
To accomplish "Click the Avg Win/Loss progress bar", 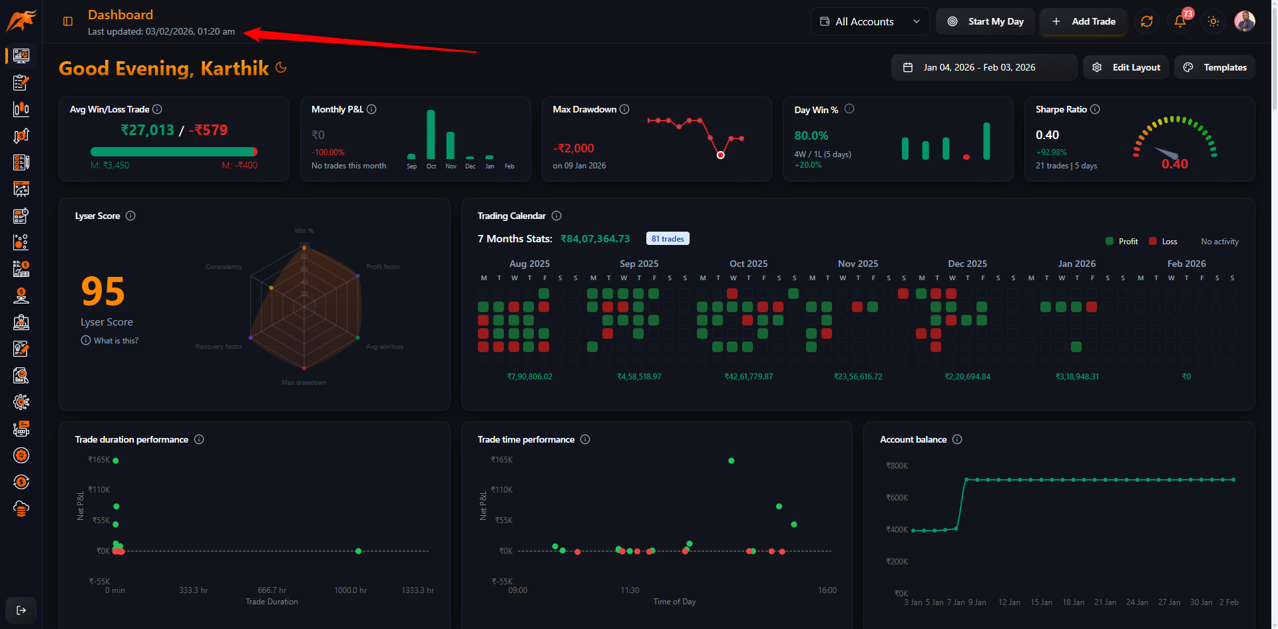I will coord(174,152).
